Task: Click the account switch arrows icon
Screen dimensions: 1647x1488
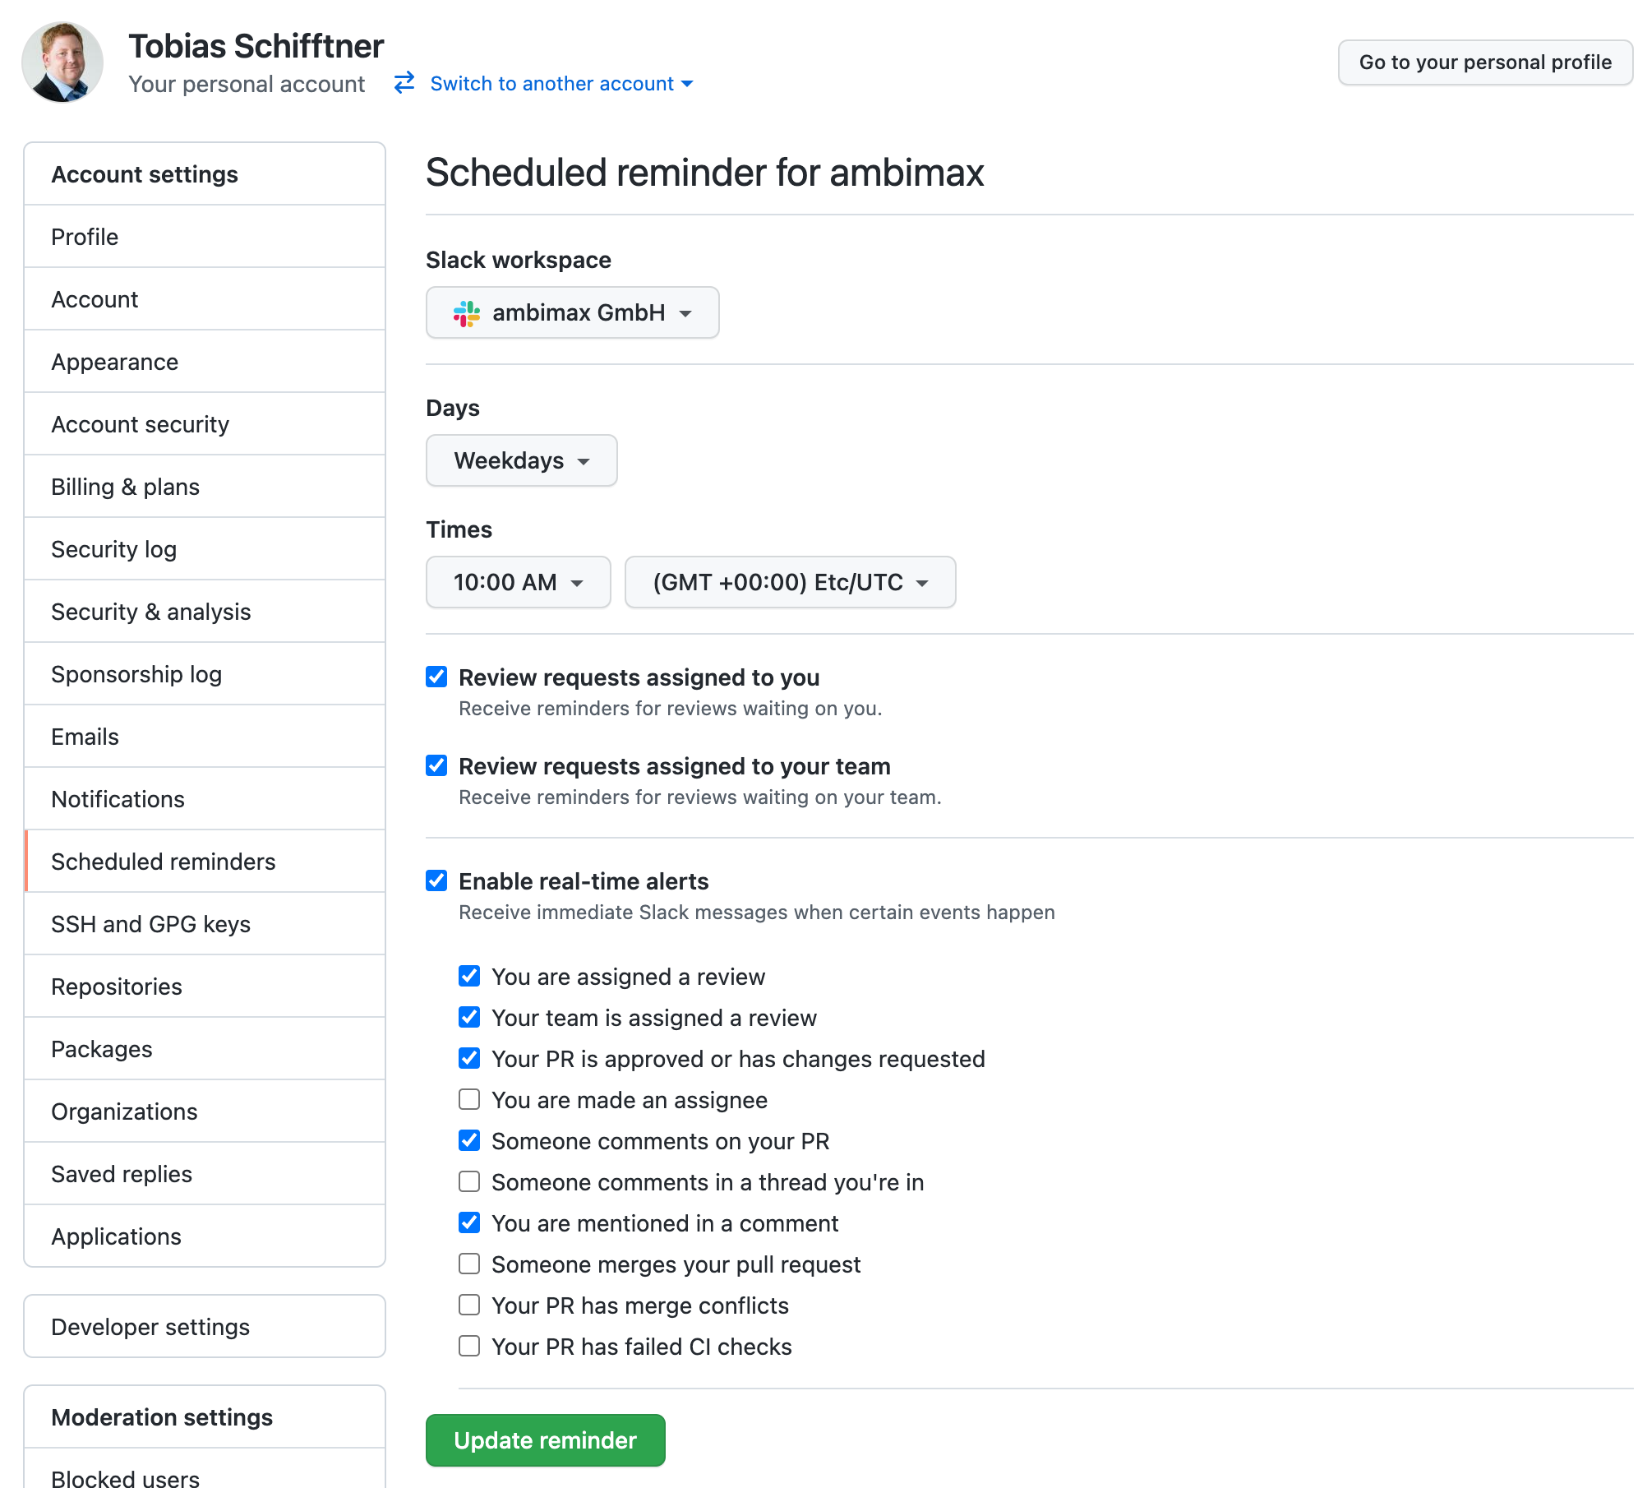Action: click(x=404, y=83)
